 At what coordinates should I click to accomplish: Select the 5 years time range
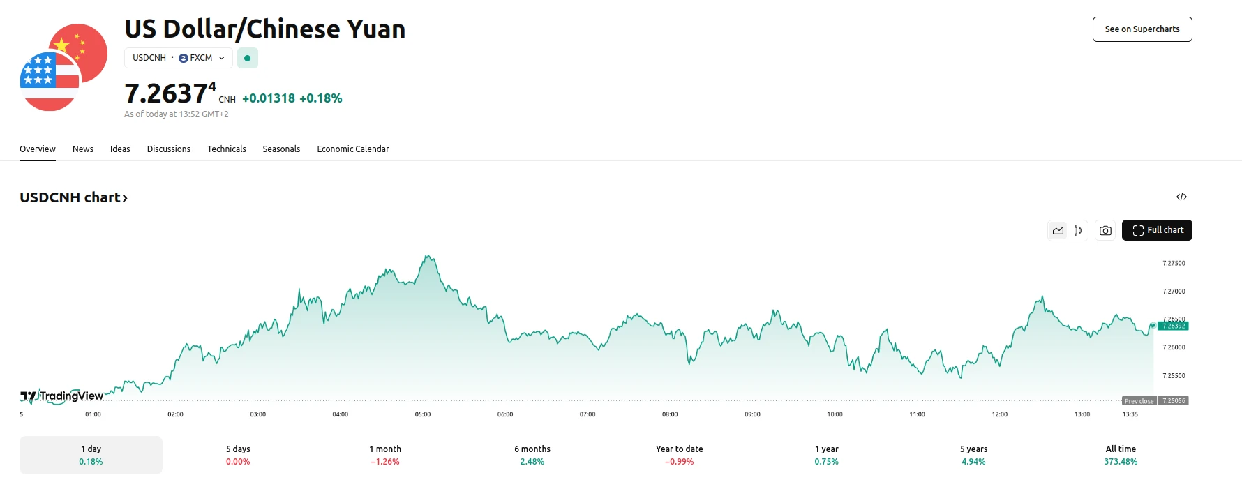click(x=973, y=455)
